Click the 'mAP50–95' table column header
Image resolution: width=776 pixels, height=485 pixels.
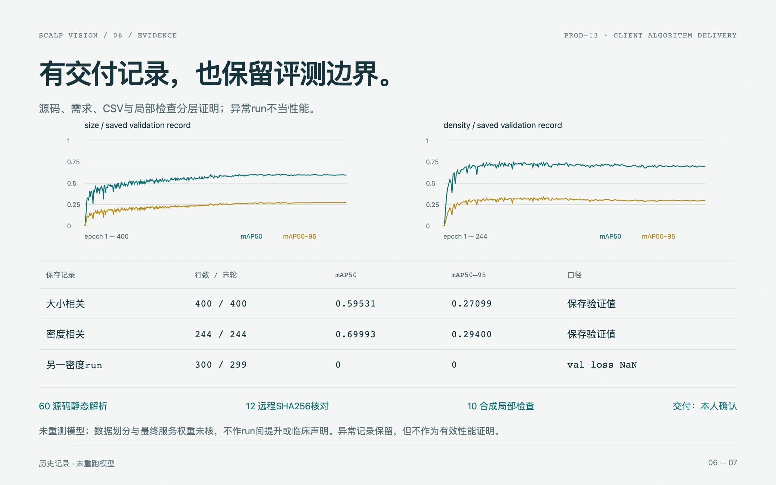(x=468, y=275)
